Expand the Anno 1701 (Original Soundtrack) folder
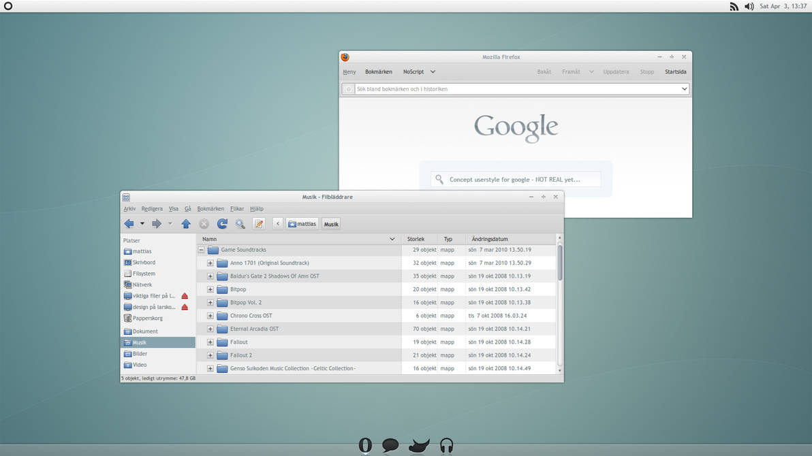The height and width of the screenshot is (456, 812). tap(210, 263)
